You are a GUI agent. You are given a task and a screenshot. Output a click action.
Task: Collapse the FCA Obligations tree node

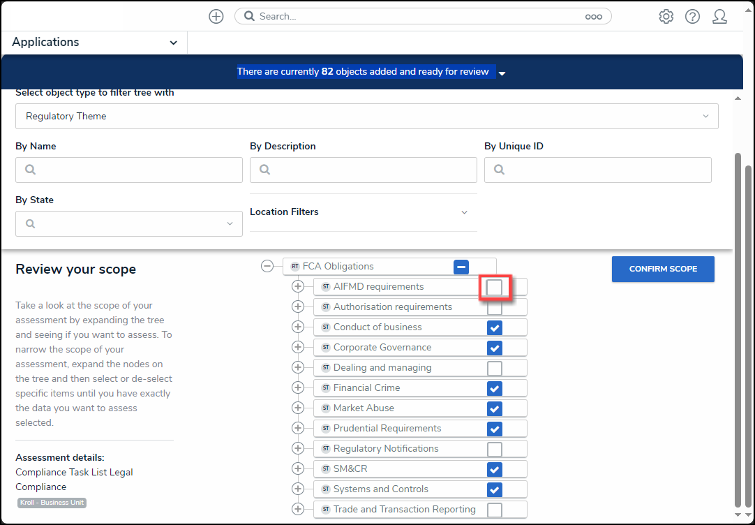267,266
